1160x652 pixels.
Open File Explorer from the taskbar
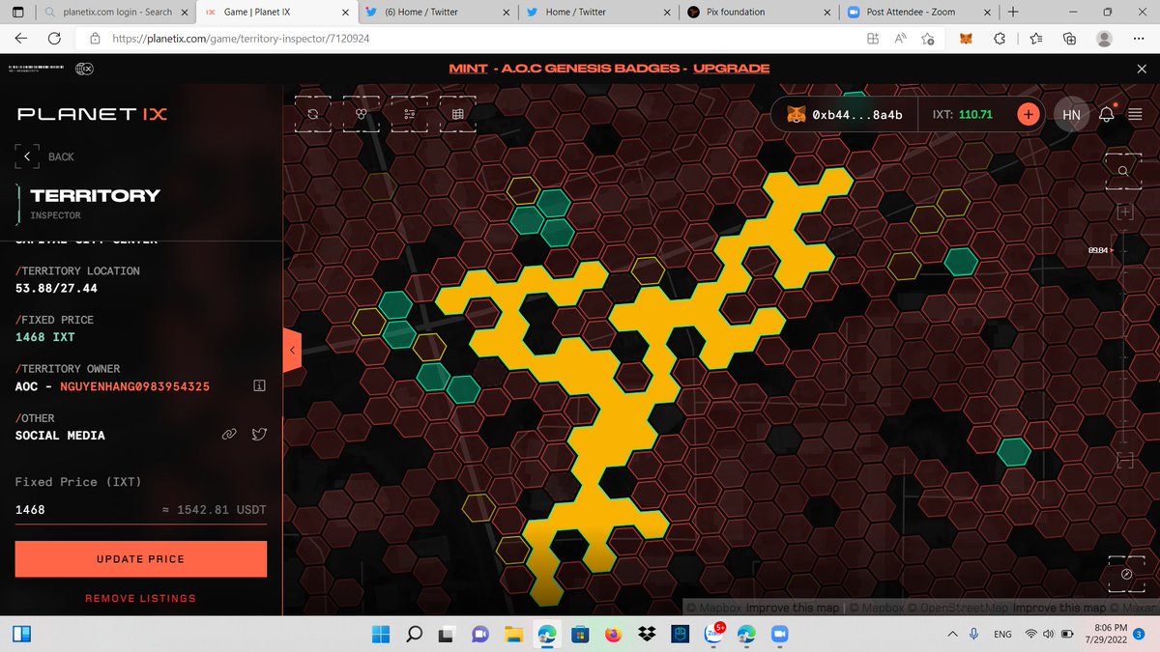coord(513,635)
